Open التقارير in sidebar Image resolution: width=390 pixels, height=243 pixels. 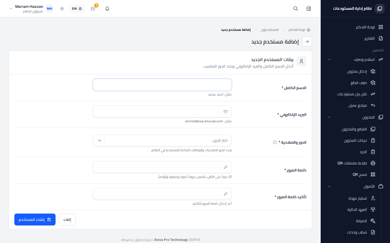[369, 38]
